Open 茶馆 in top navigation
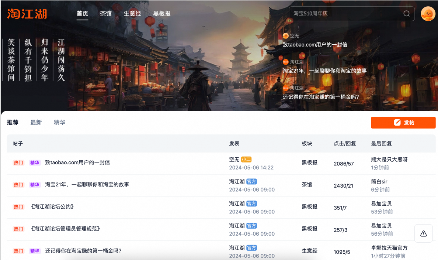Image resolution: width=438 pixels, height=260 pixels. (106, 13)
